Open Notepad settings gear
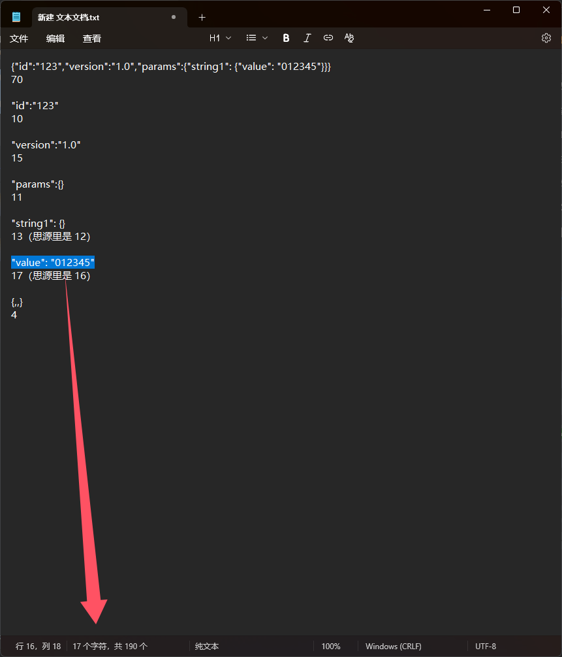This screenshot has width=562, height=657. (546, 38)
